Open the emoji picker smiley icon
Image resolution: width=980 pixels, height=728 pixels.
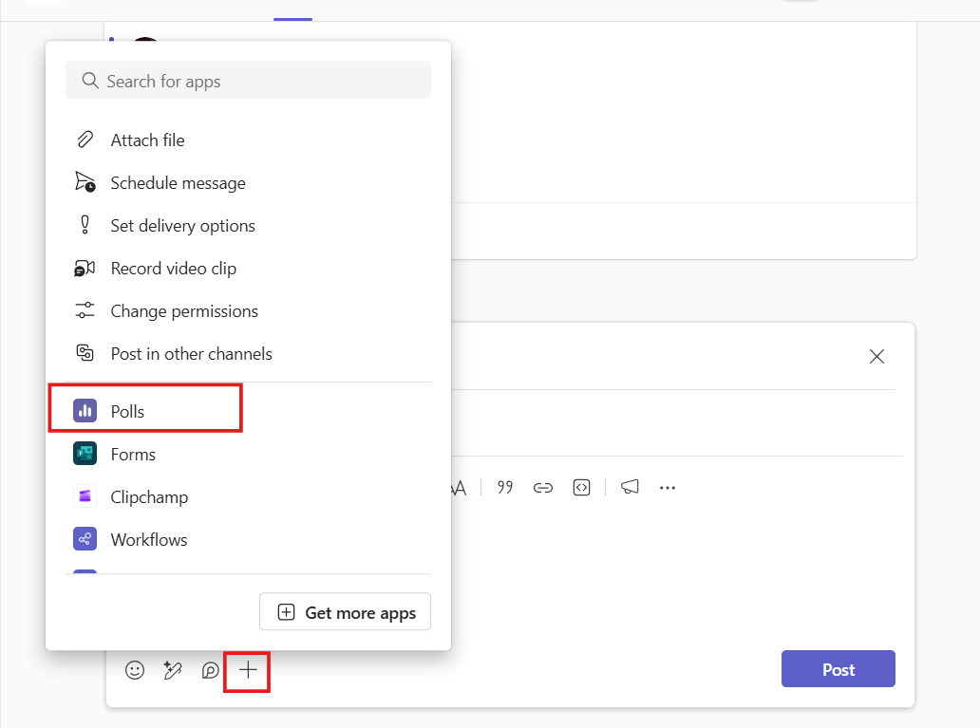pos(136,670)
